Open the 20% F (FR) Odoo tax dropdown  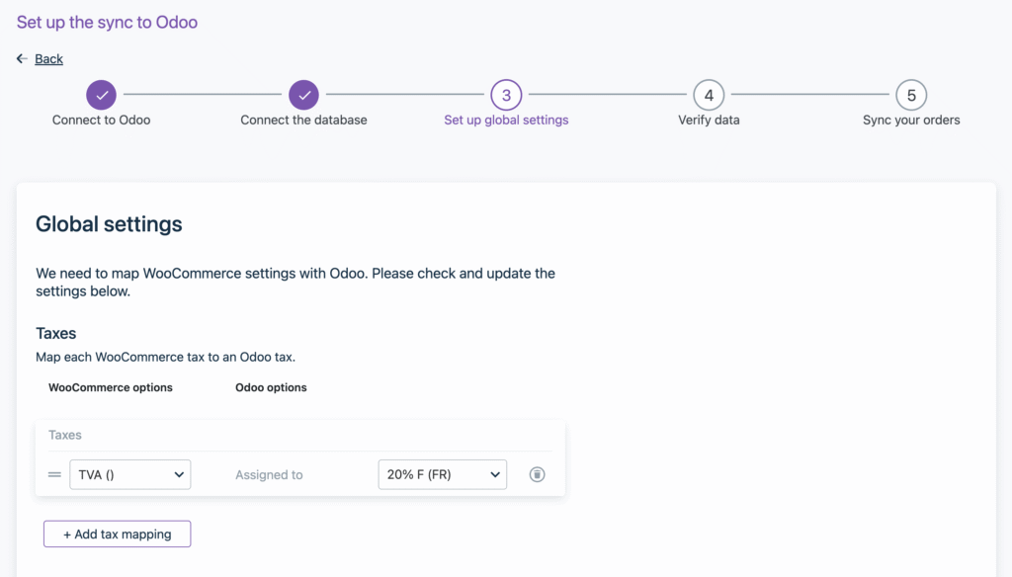(442, 474)
